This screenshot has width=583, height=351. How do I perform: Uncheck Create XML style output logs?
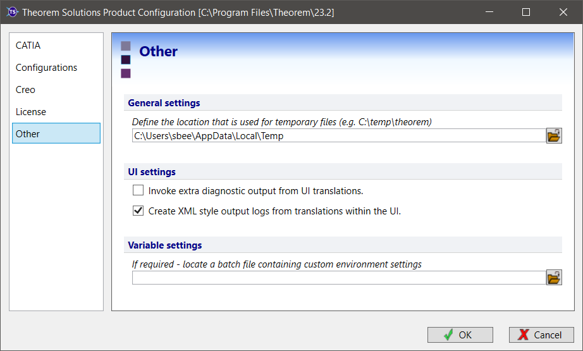(138, 211)
